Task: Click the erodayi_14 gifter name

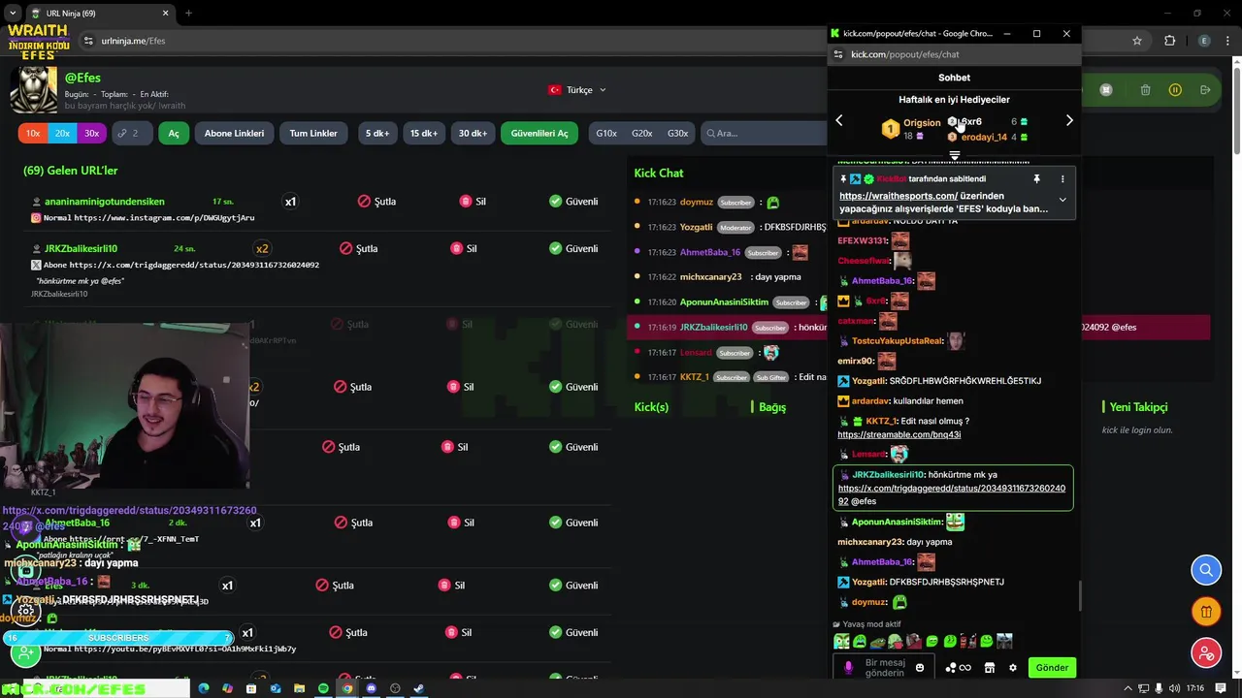Action: click(984, 137)
